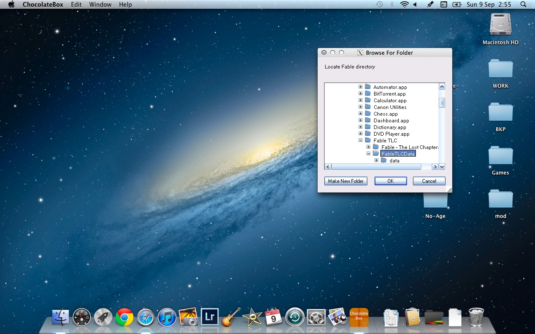The width and height of the screenshot is (535, 334).
Task: Click the Time Machine Dock icon
Action: tap(295, 318)
